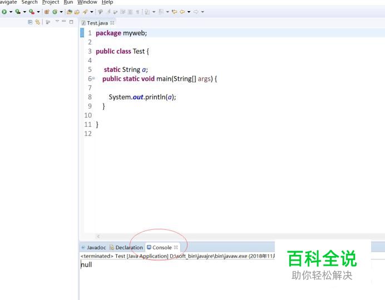The width and height of the screenshot is (385, 300).
Task: Toggle Show Whitespace Characters icon
Action: pyautogui.click(x=137, y=12)
